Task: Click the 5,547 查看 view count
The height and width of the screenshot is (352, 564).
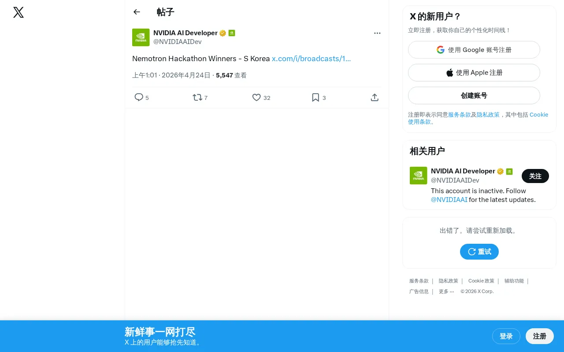Action: [231, 75]
